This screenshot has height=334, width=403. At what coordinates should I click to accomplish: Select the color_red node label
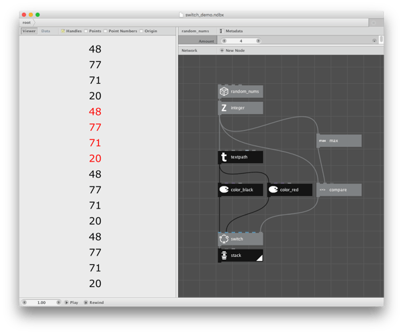289,190
